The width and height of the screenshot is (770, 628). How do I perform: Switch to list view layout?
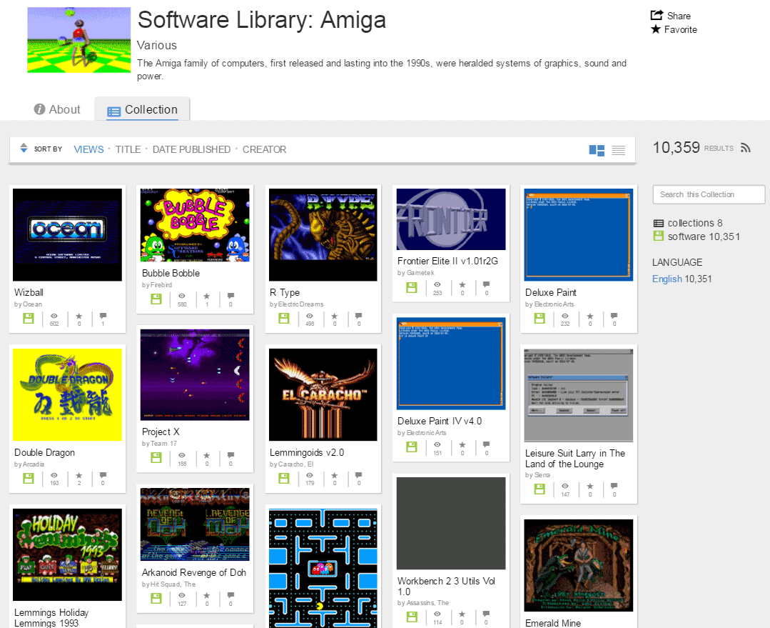coord(618,150)
